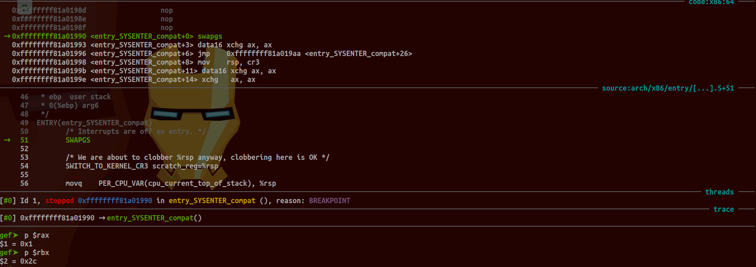Click the red 'stopped' status text
This screenshot has width=756, height=267.
(x=59, y=201)
